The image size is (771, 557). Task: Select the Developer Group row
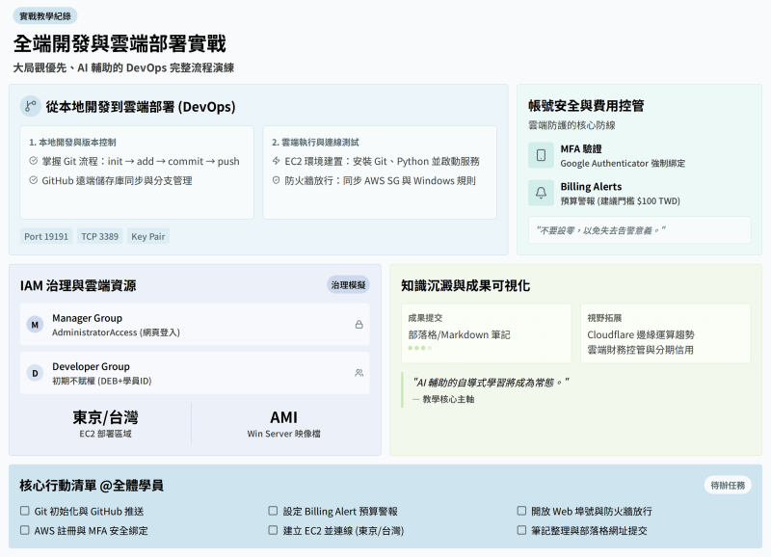pyautogui.click(x=195, y=373)
